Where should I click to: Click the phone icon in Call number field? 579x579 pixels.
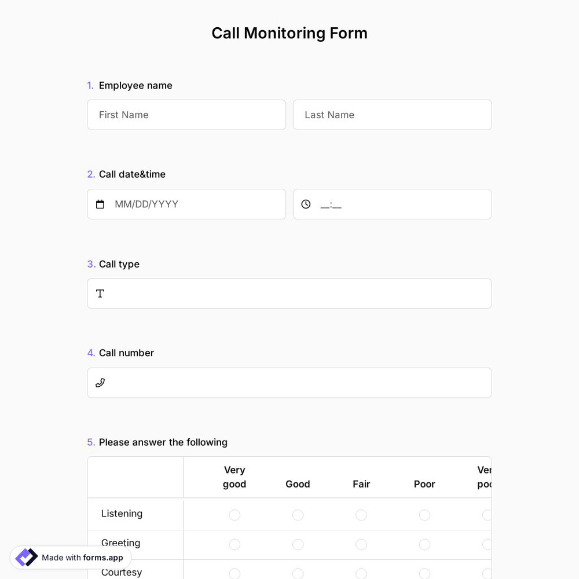click(100, 383)
